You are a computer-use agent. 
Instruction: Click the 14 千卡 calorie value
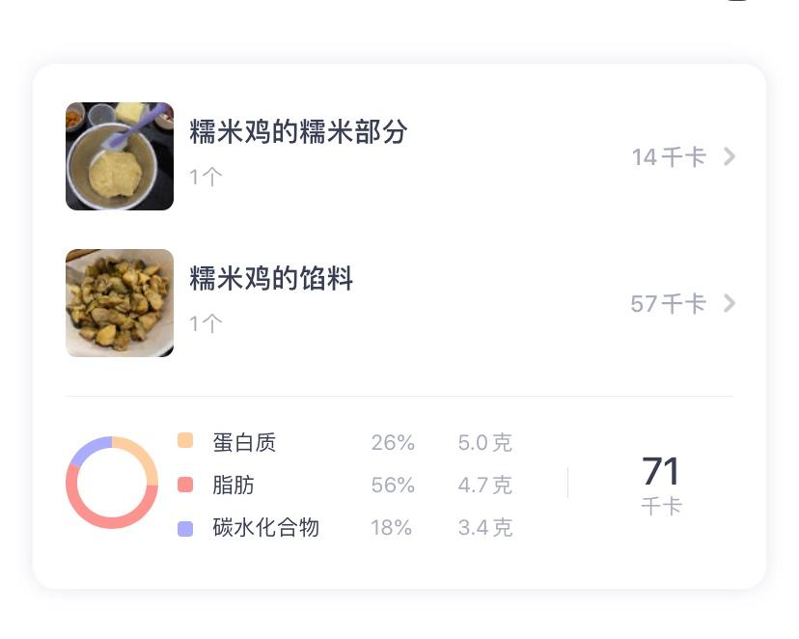coord(669,157)
